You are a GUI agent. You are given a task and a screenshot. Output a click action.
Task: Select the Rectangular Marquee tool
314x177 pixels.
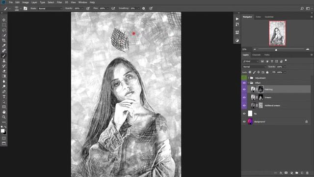pos(4,25)
